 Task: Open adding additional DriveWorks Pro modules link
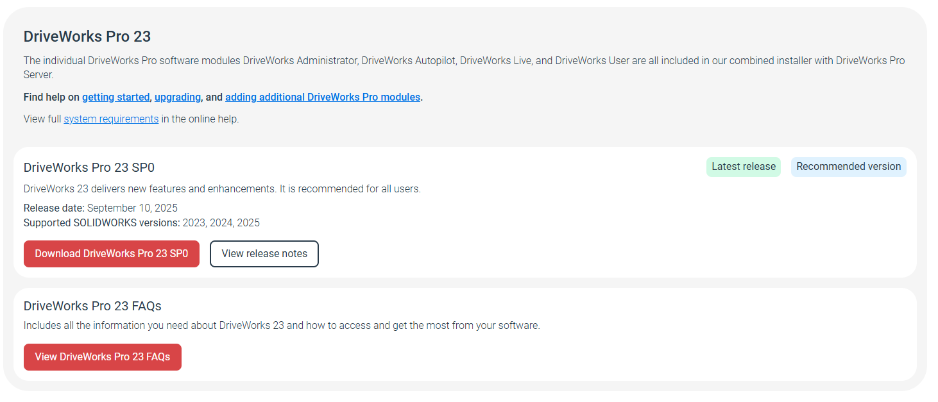click(322, 97)
